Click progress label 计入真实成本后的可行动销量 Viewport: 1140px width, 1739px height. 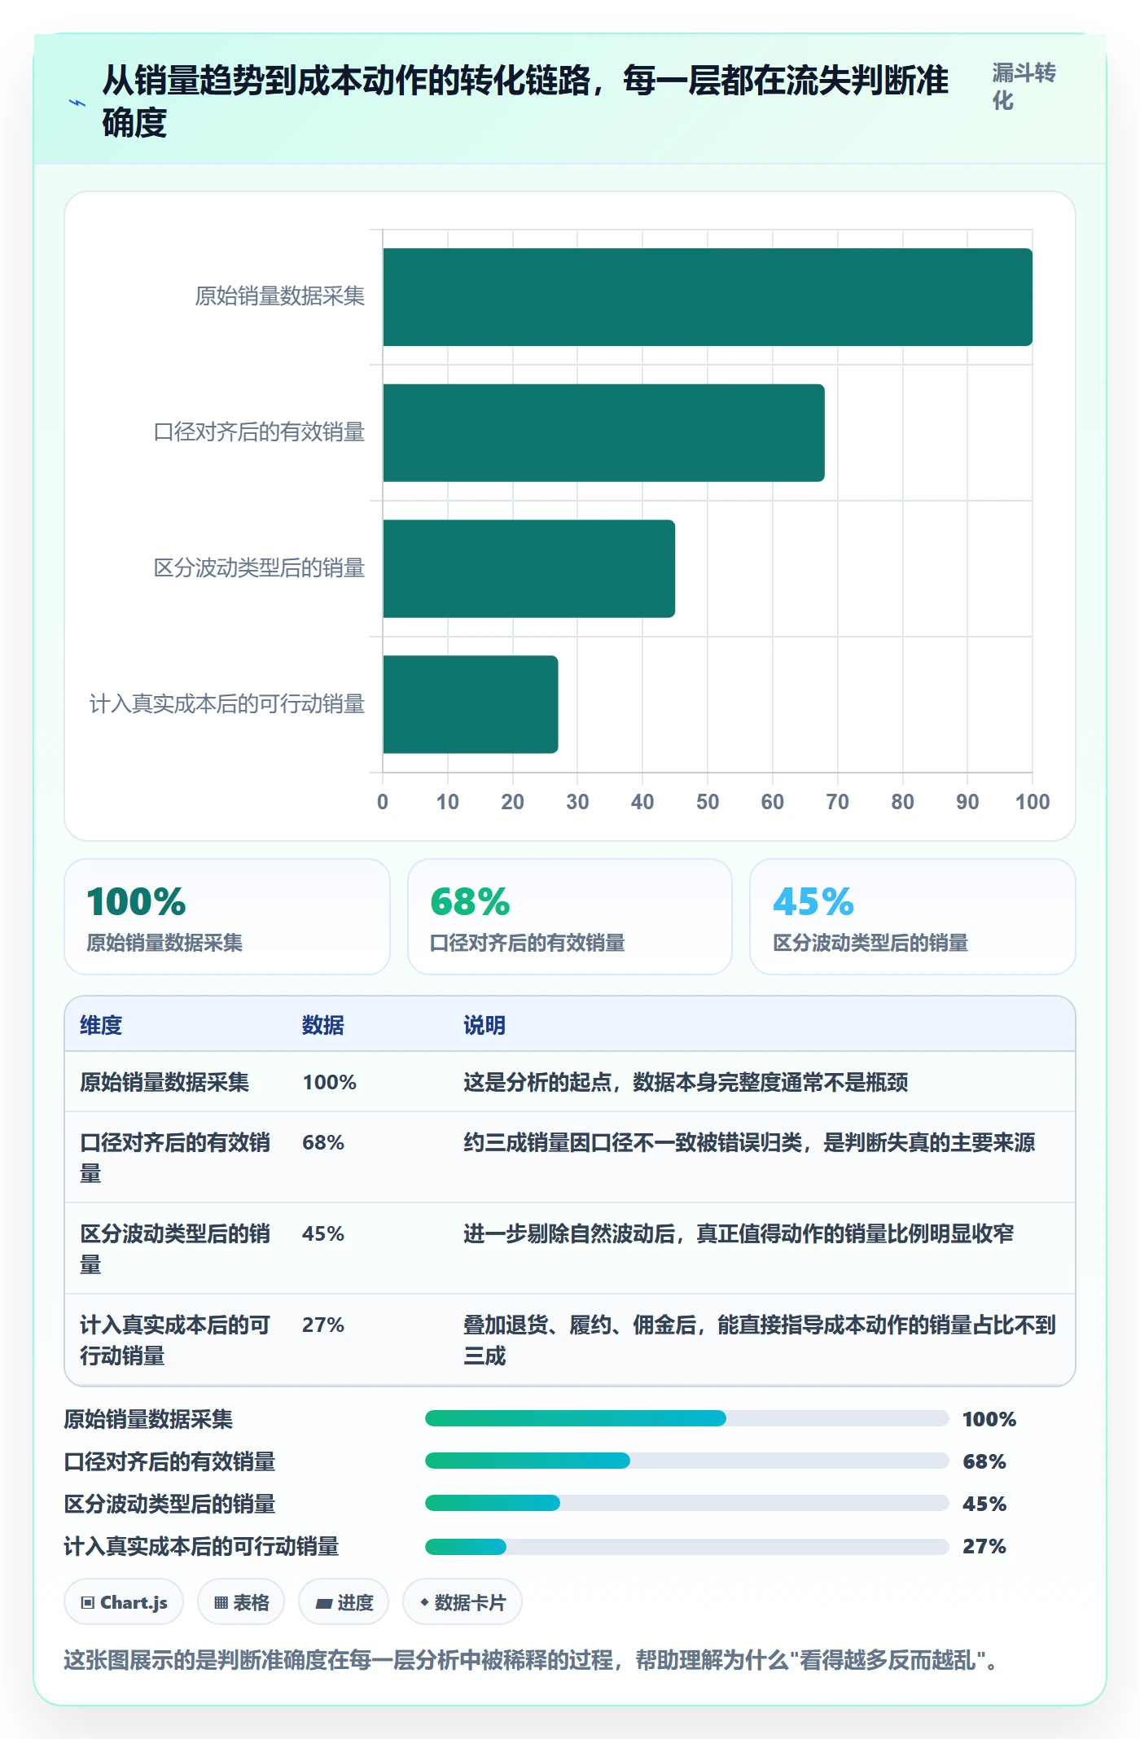[x=201, y=1546]
